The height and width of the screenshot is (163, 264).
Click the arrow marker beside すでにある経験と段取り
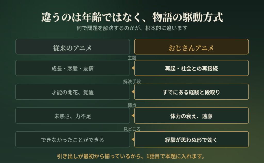pyautogui.click(x=133, y=92)
